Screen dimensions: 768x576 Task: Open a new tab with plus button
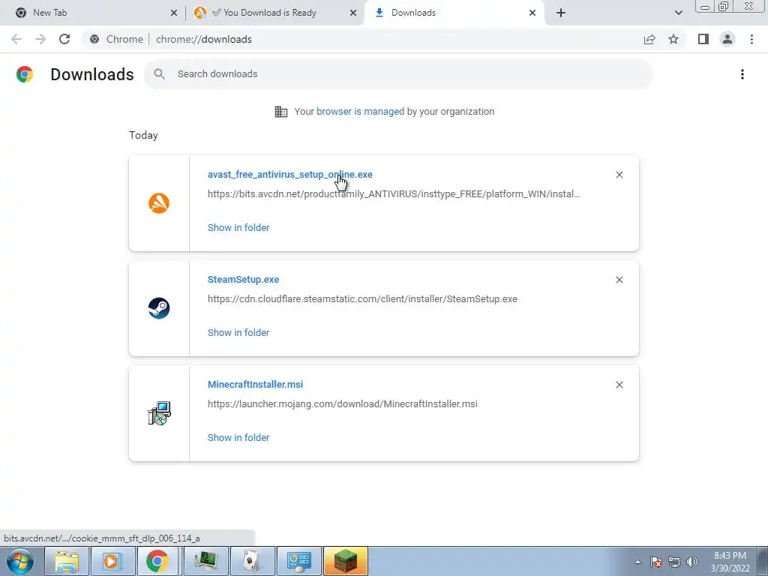[561, 13]
